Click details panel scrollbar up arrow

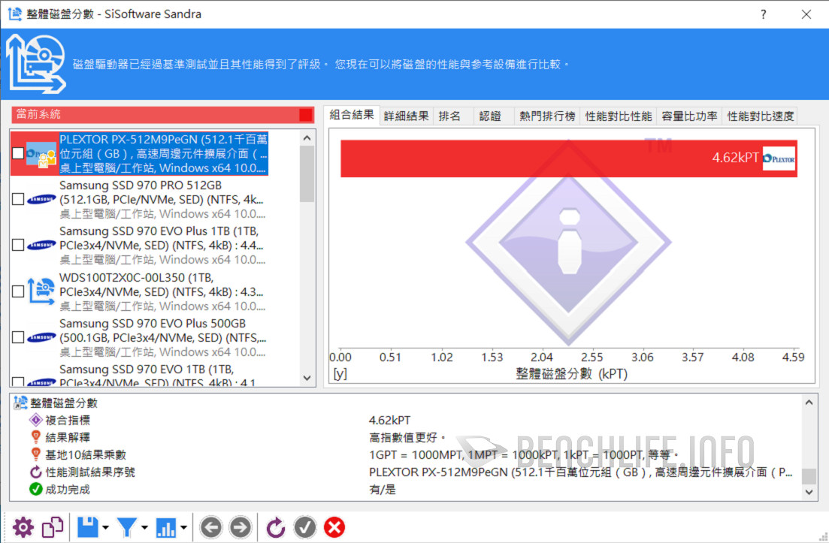(809, 403)
